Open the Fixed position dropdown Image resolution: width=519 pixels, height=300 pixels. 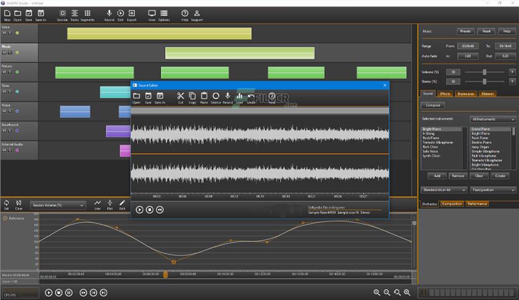coord(493,190)
